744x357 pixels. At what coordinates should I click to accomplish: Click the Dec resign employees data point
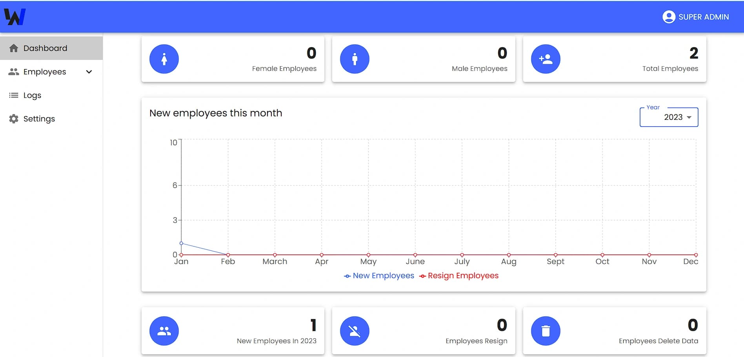tap(696, 255)
